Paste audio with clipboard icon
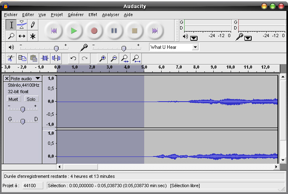This screenshot has width=288, height=194. 34,58
